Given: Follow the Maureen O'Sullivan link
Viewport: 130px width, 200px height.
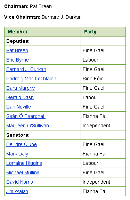Looking at the screenshot, I should point(28,126).
